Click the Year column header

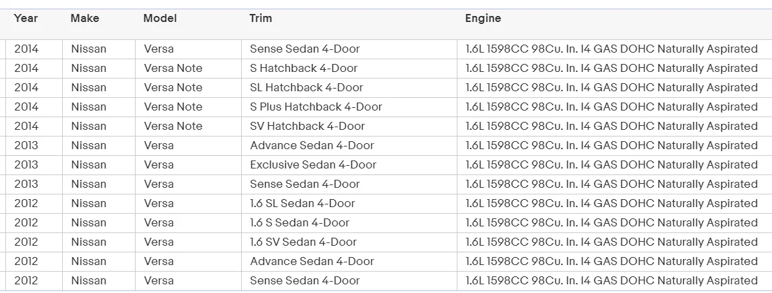coord(26,19)
